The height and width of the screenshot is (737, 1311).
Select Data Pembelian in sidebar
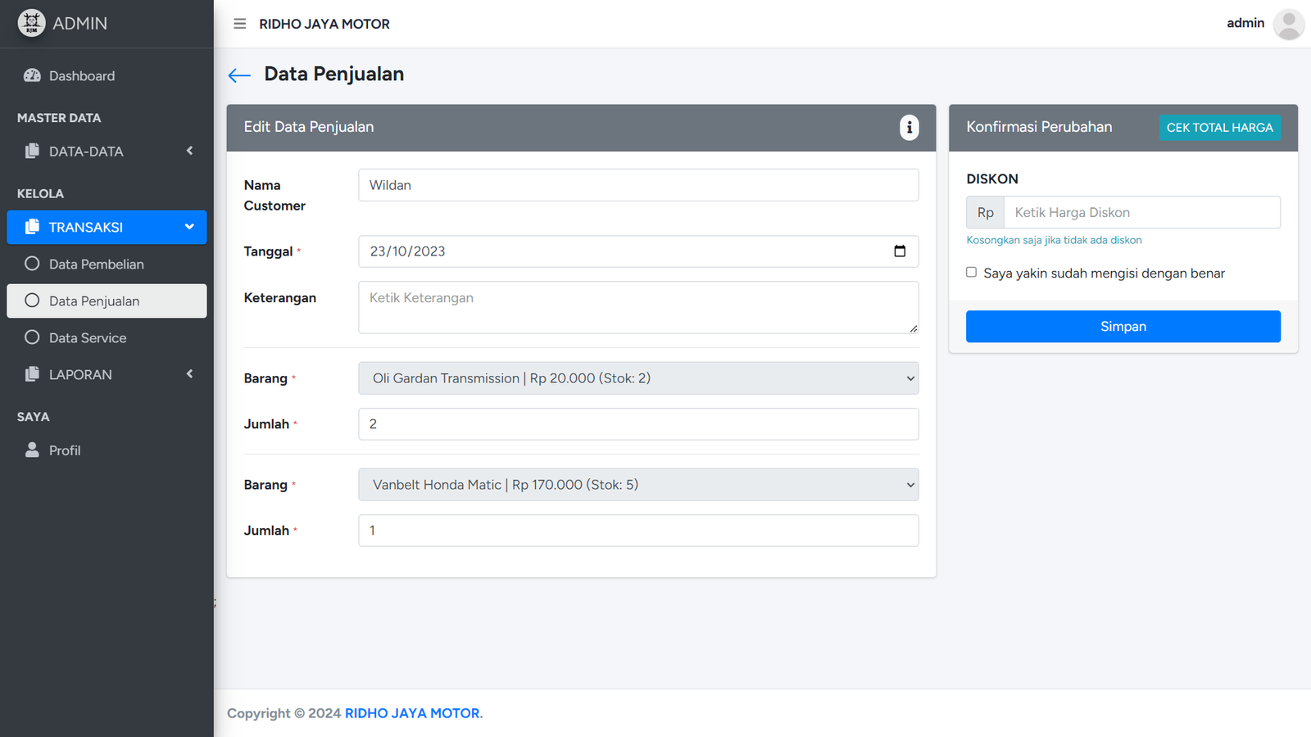pyautogui.click(x=96, y=265)
